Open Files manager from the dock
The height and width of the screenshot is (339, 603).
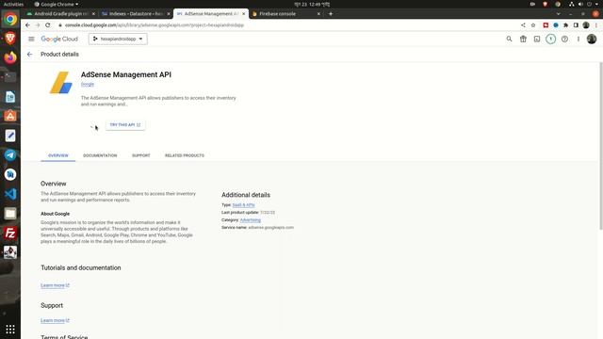(10, 214)
